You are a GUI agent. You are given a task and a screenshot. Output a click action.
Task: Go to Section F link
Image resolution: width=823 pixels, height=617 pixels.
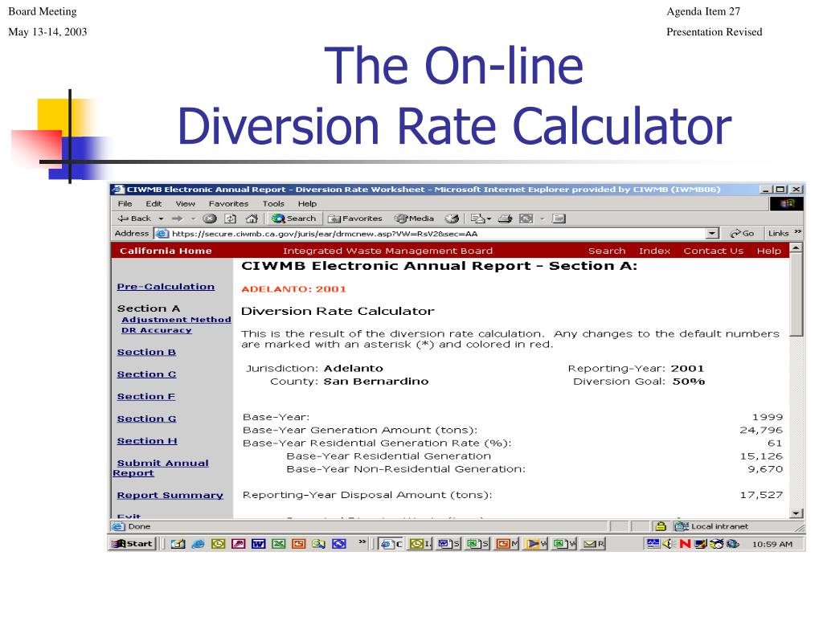(x=146, y=396)
